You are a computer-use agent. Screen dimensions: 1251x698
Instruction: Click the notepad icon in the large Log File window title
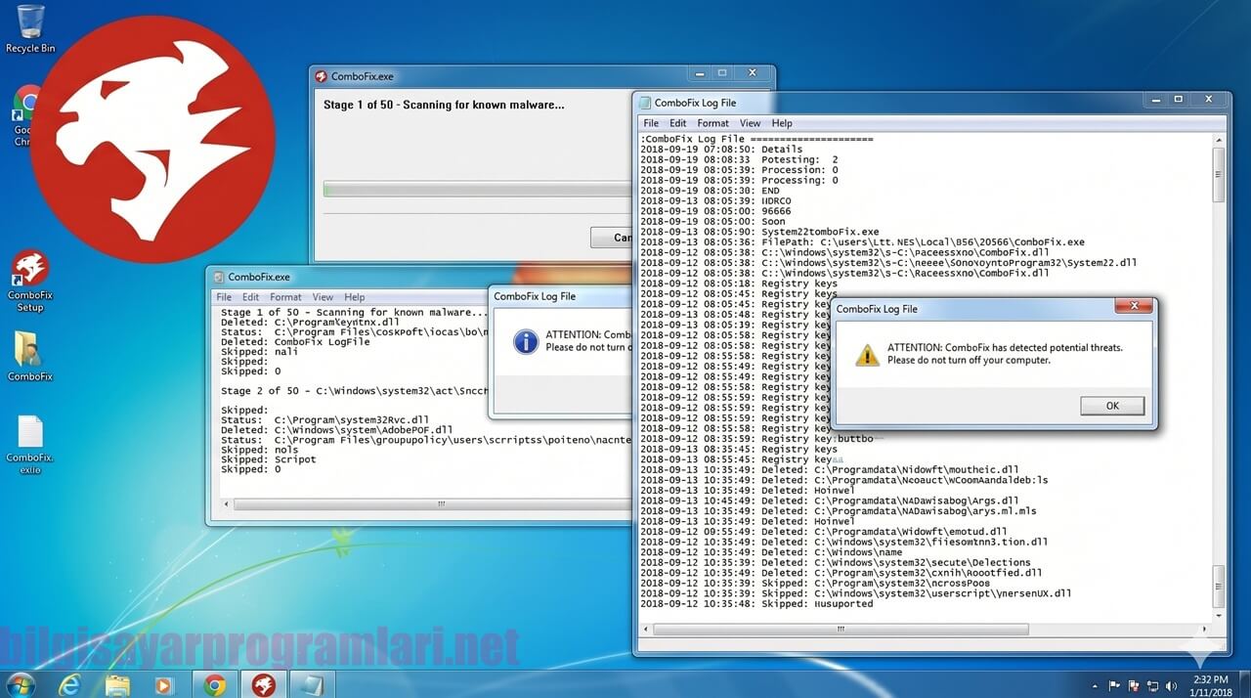point(645,103)
